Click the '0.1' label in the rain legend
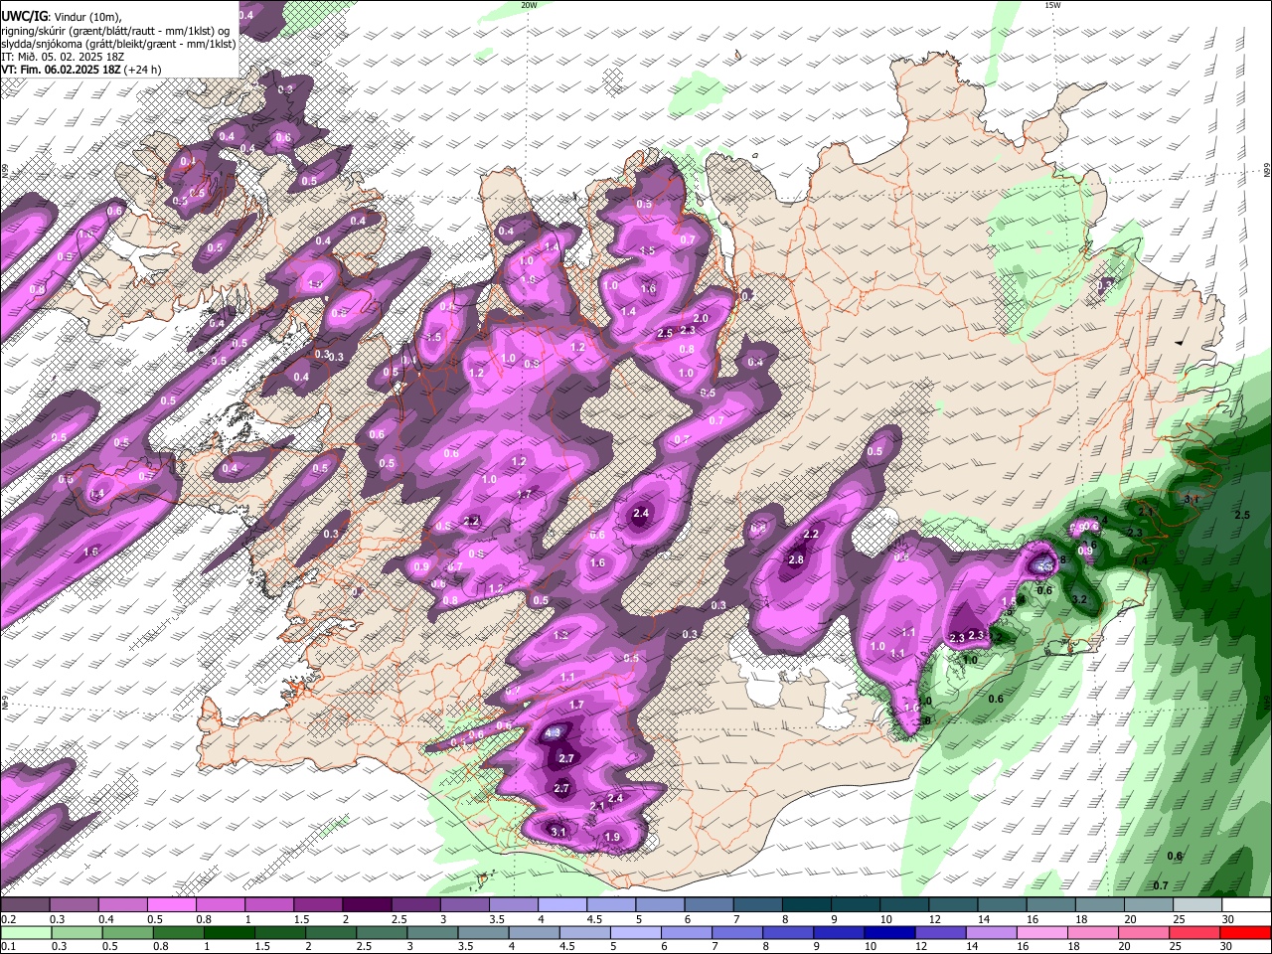This screenshot has width=1272, height=954. point(8,946)
